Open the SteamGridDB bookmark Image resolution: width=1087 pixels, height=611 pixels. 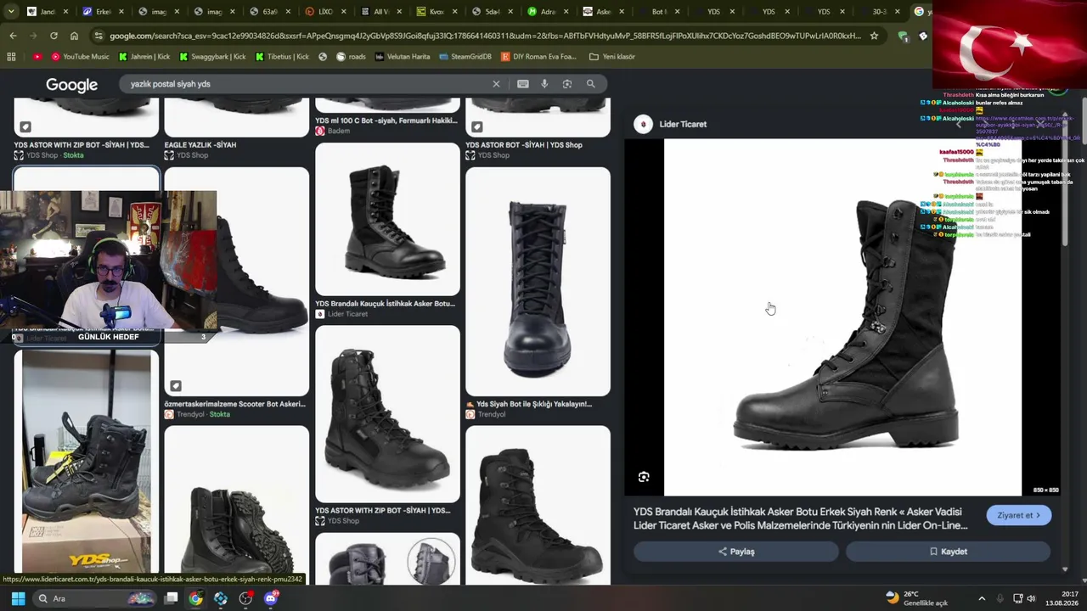pyautogui.click(x=465, y=57)
